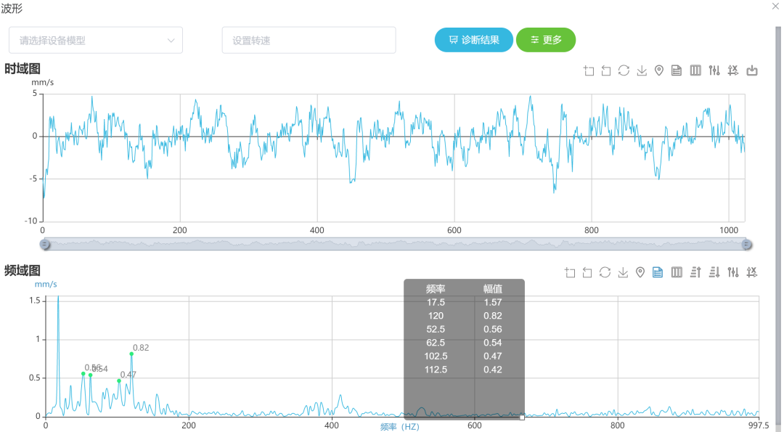Viewport: 784px width, 432px height.
Task: Click the green 更多 button
Action: click(545, 40)
